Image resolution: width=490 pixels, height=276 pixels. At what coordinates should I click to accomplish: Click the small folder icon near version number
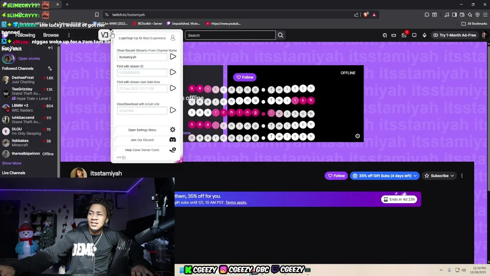pos(124,158)
